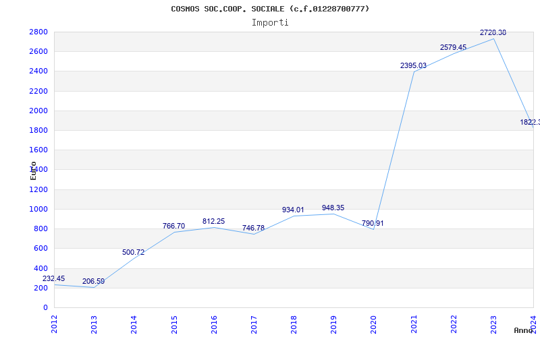Click the 1200 y-axis tick label
This screenshot has width=540, height=337.
(38, 189)
